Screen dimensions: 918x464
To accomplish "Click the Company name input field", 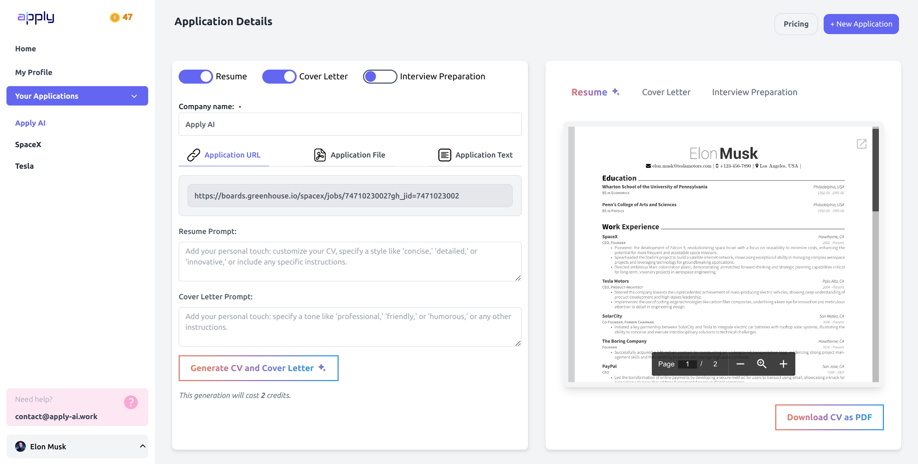I will (350, 125).
